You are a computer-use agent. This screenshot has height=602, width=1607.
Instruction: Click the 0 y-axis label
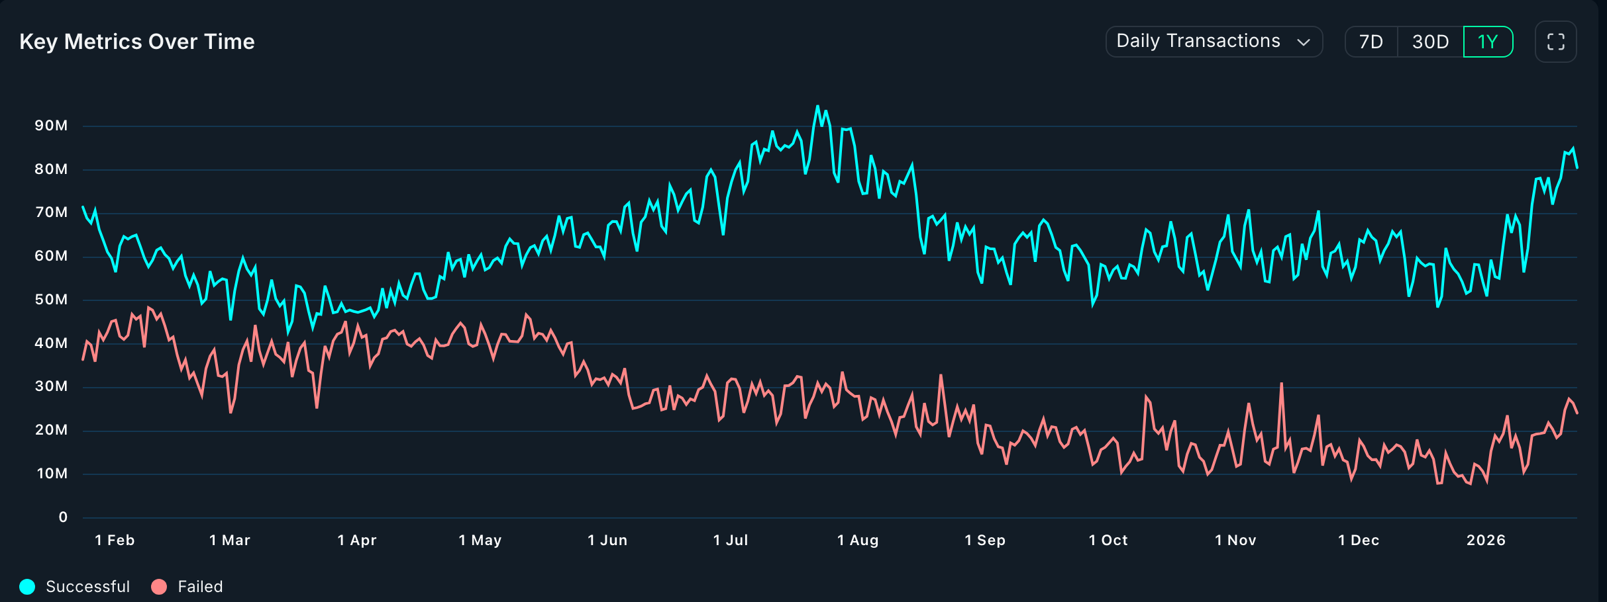pyautogui.click(x=63, y=517)
